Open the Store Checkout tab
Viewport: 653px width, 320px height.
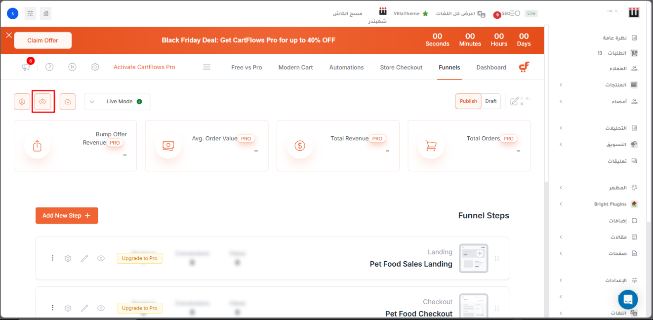(x=401, y=68)
